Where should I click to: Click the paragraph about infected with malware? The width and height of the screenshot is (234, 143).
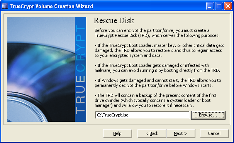coord(157,68)
